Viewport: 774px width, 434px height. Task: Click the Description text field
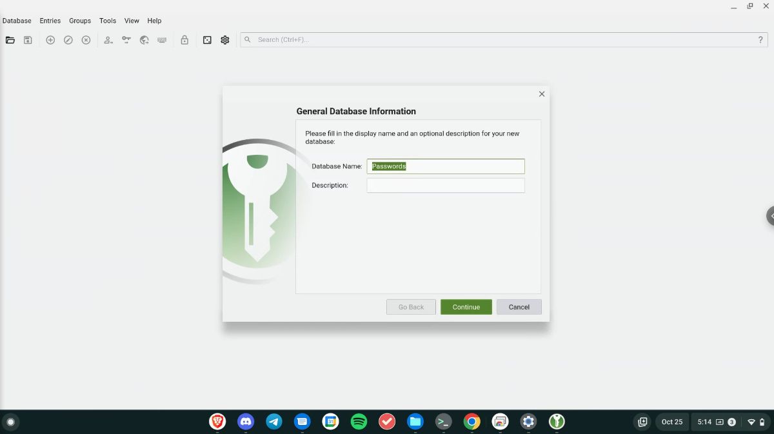[x=445, y=185]
